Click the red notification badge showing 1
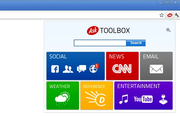Image resolution: width=180 pixels, height=116 pixels. 97,66
